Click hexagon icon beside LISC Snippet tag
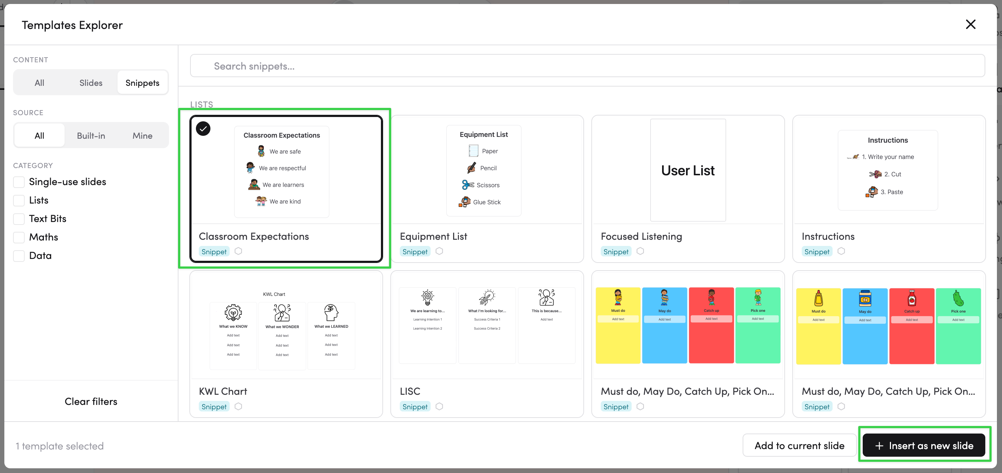Viewport: 1002px width, 473px height. point(439,406)
